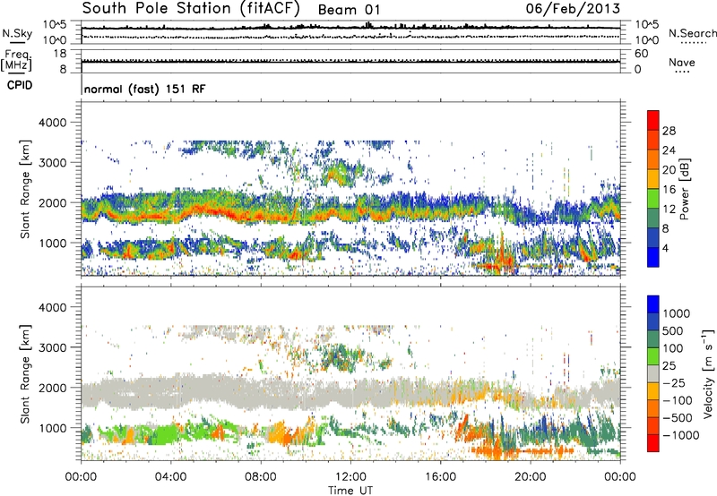Click the 'Time UT' axis label
717x496 pixels.
[x=350, y=491]
